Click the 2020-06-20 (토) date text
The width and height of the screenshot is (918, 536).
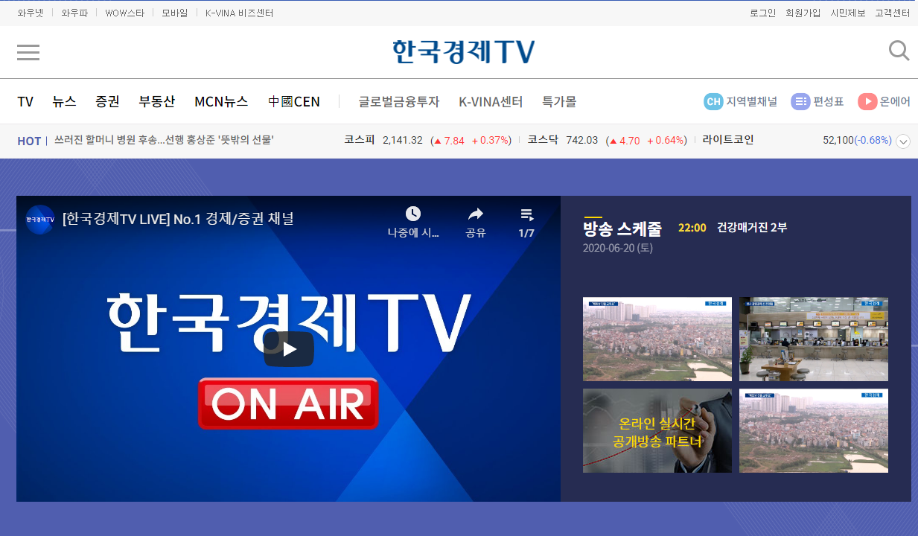pyautogui.click(x=618, y=248)
